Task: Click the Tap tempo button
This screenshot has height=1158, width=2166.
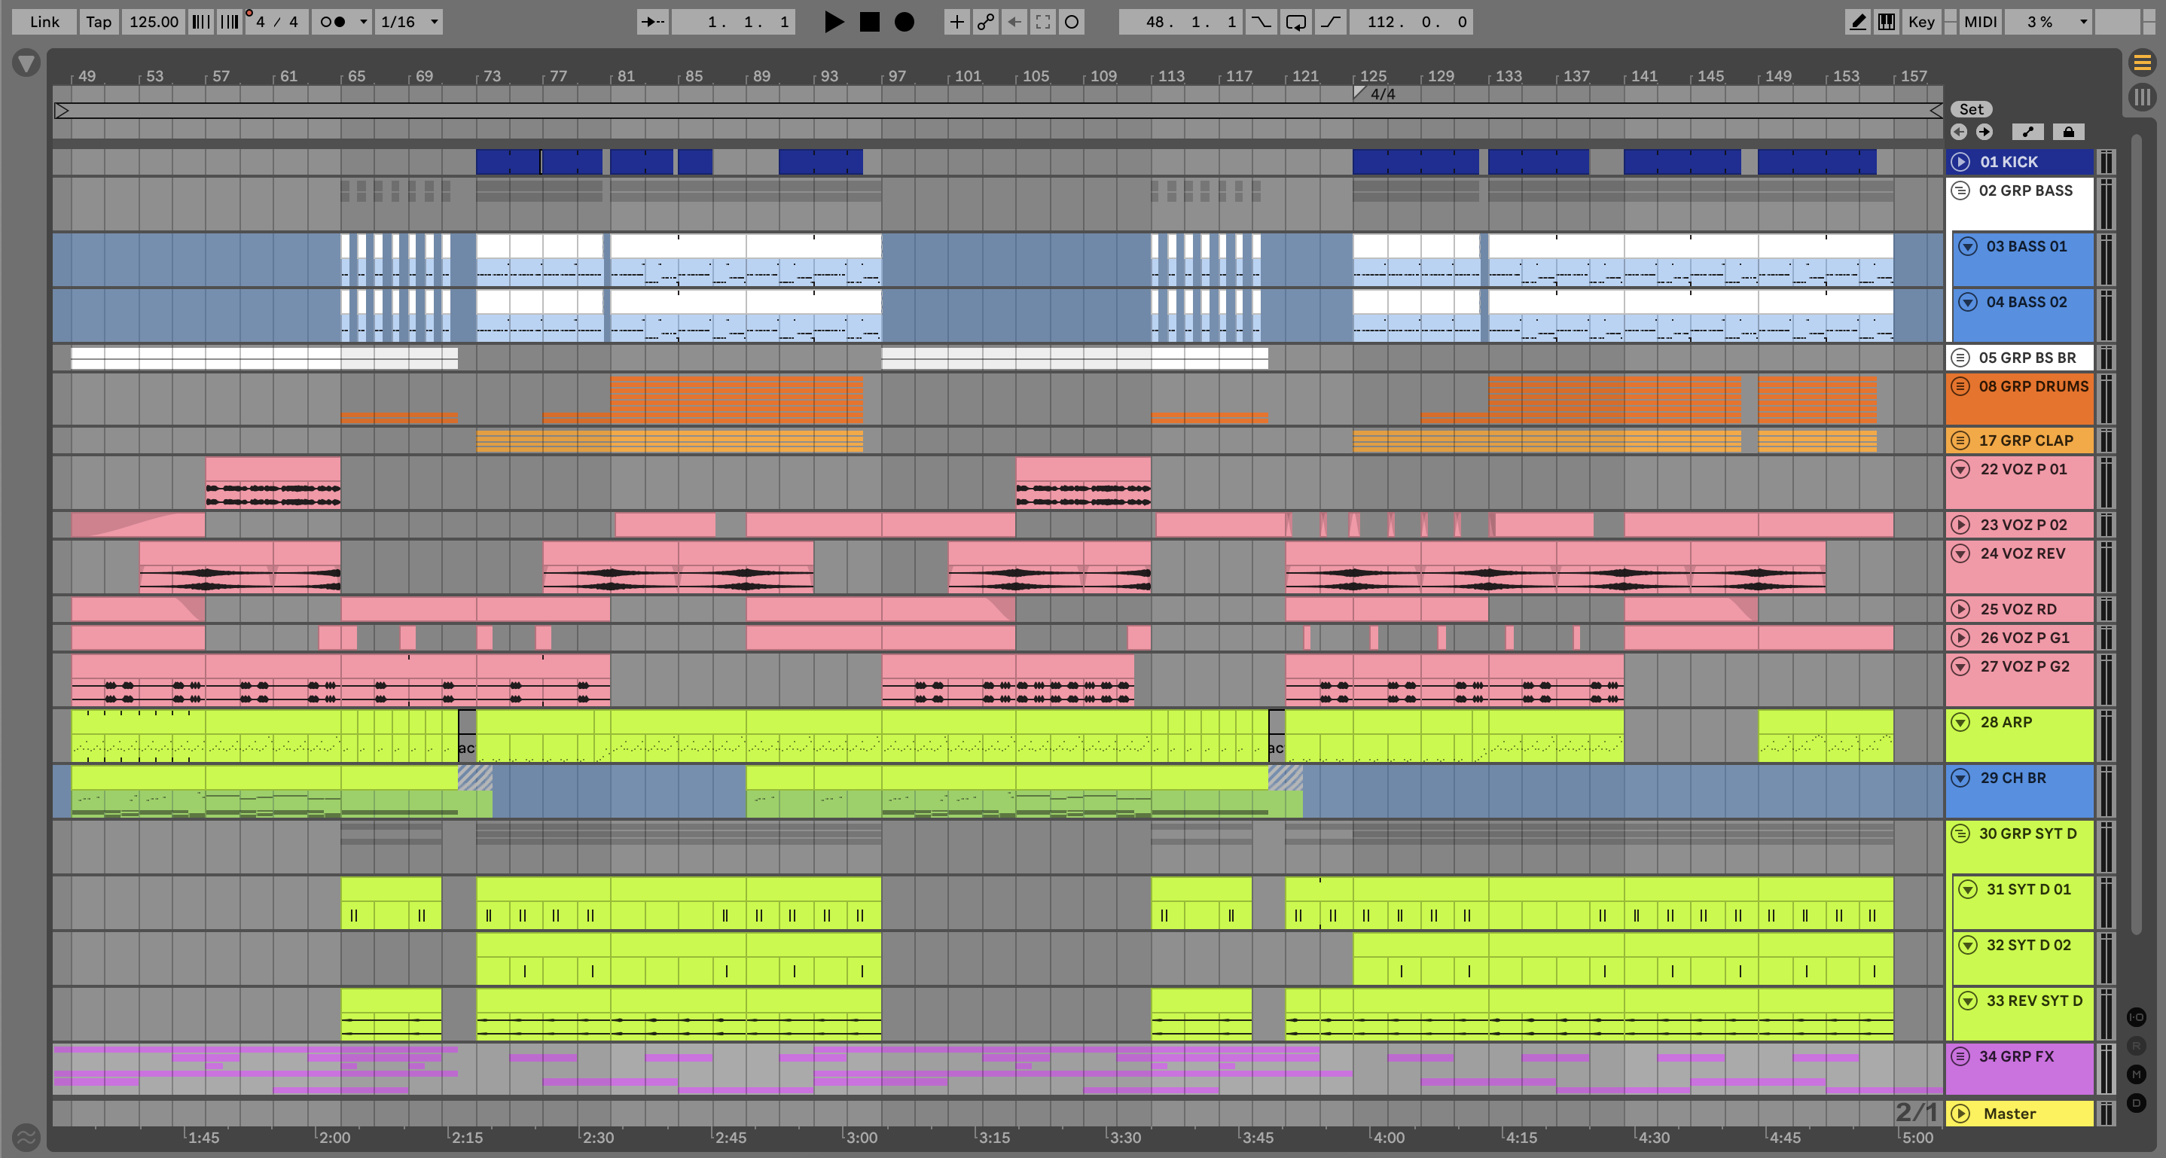Action: 99,22
